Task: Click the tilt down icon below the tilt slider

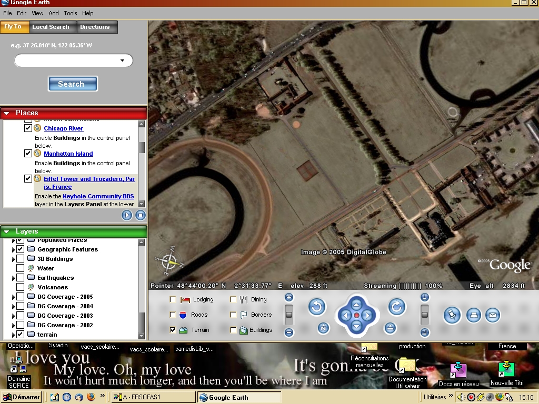Action: [x=425, y=332]
